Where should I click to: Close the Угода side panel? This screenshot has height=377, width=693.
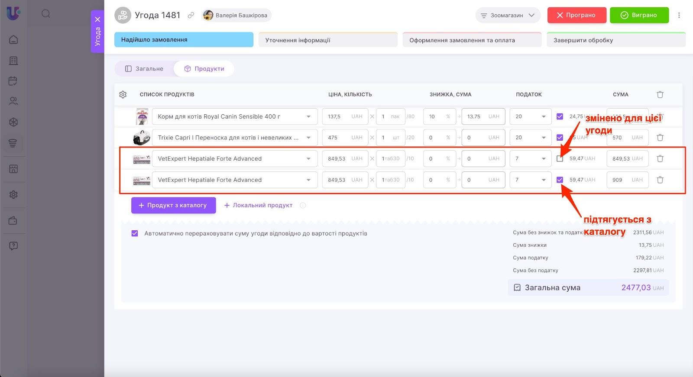97,19
